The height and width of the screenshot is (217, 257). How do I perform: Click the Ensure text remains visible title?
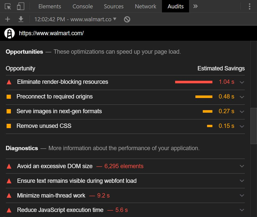pyautogui.click(x=77, y=181)
